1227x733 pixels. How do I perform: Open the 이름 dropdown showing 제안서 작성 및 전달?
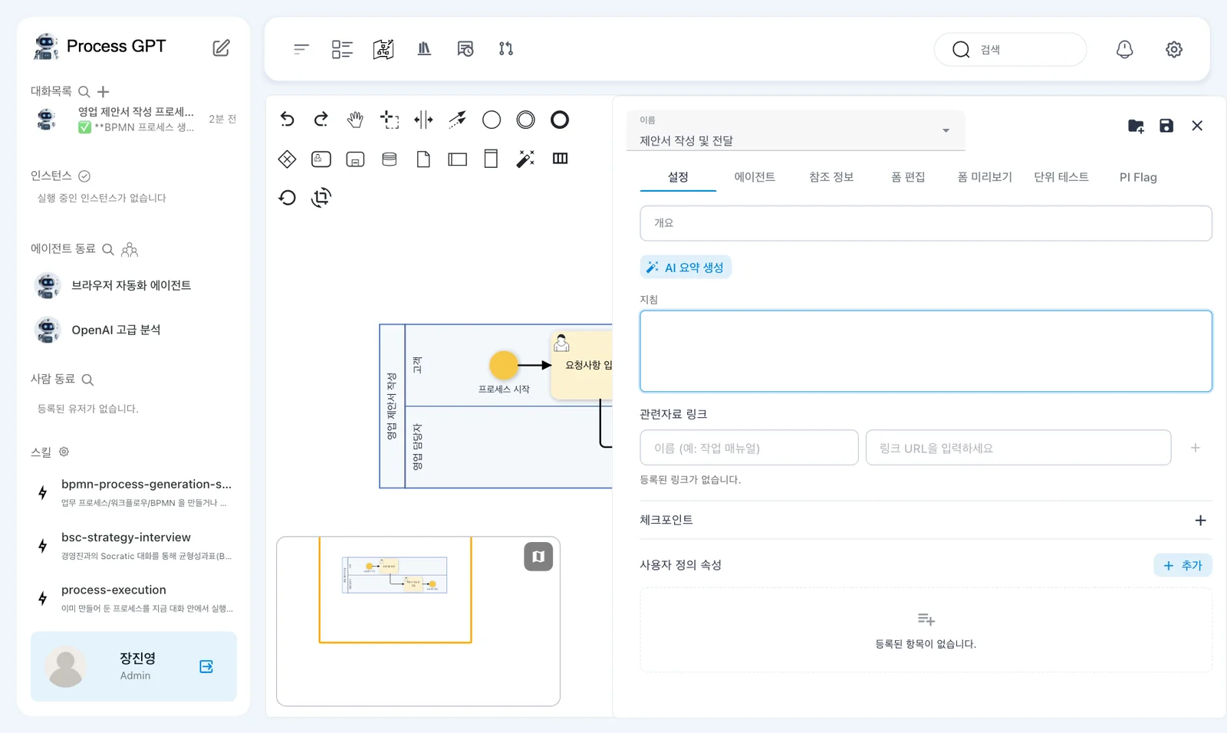point(795,131)
